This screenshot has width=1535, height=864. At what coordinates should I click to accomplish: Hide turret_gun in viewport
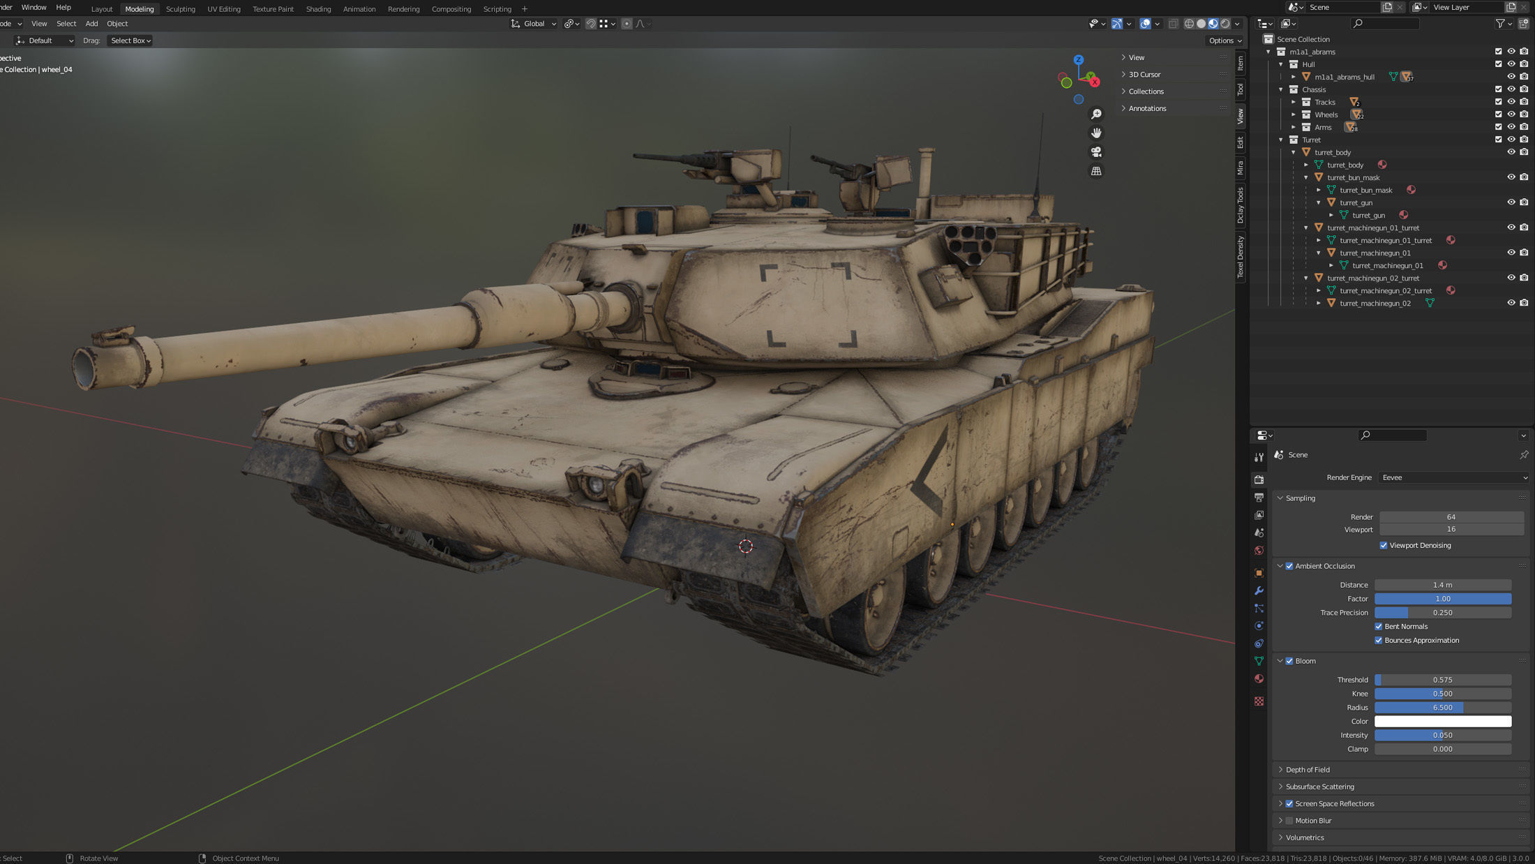[1511, 202]
